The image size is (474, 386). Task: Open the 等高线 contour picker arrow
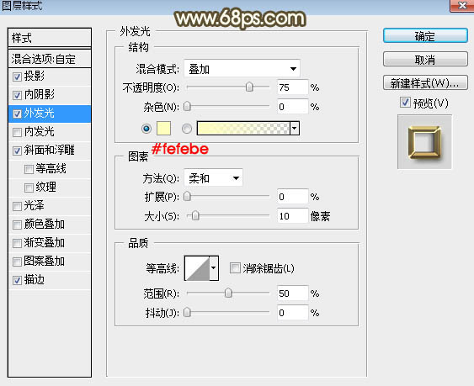point(214,268)
